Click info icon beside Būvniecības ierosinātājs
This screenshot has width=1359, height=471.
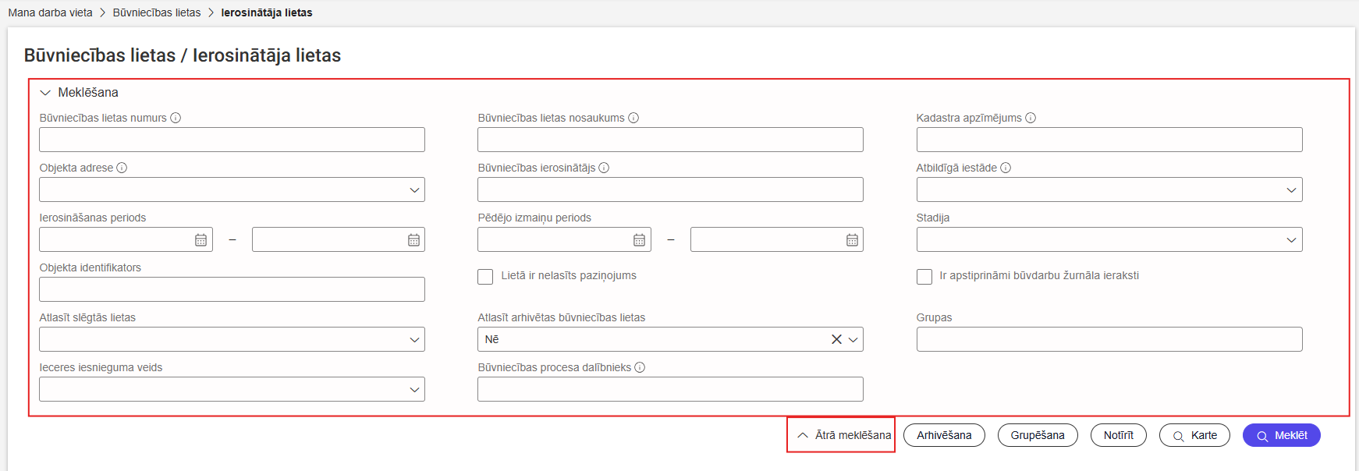[x=604, y=168]
